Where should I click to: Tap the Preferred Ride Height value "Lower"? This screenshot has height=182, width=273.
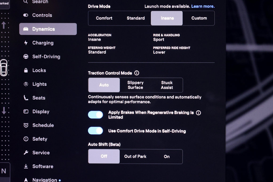(x=159, y=52)
